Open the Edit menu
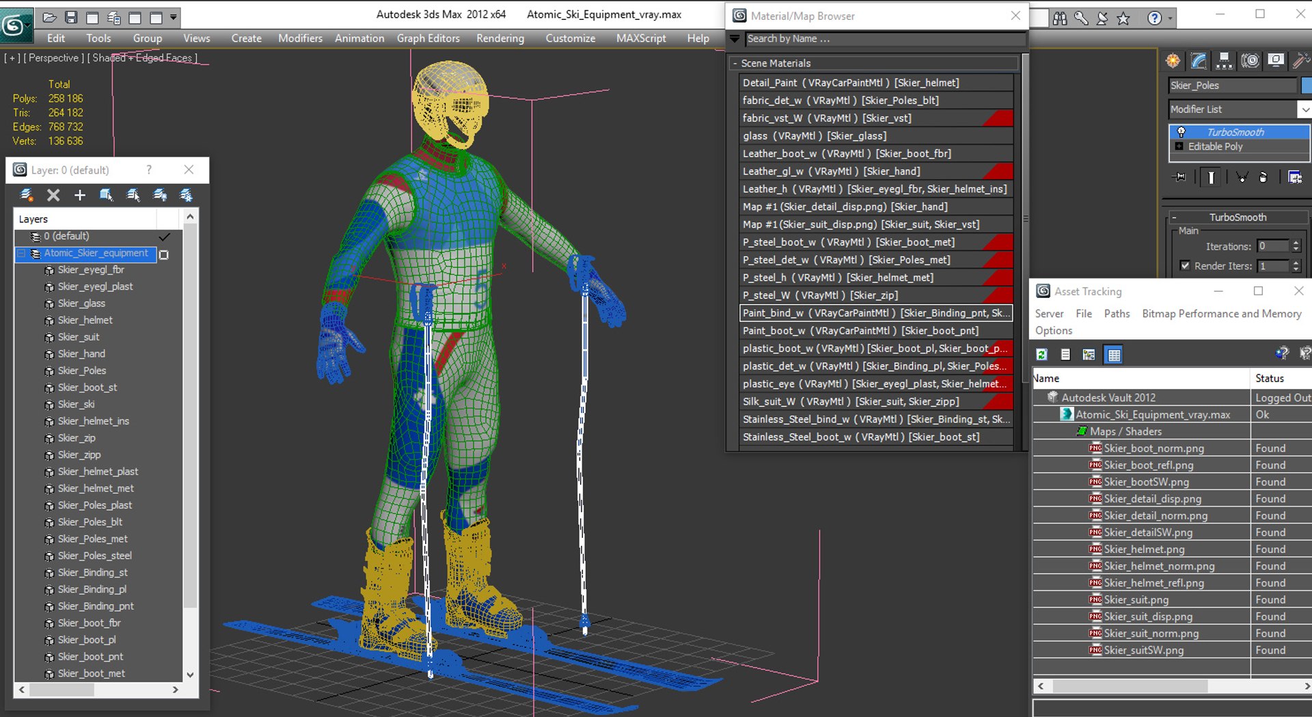1312x717 pixels. click(56, 38)
